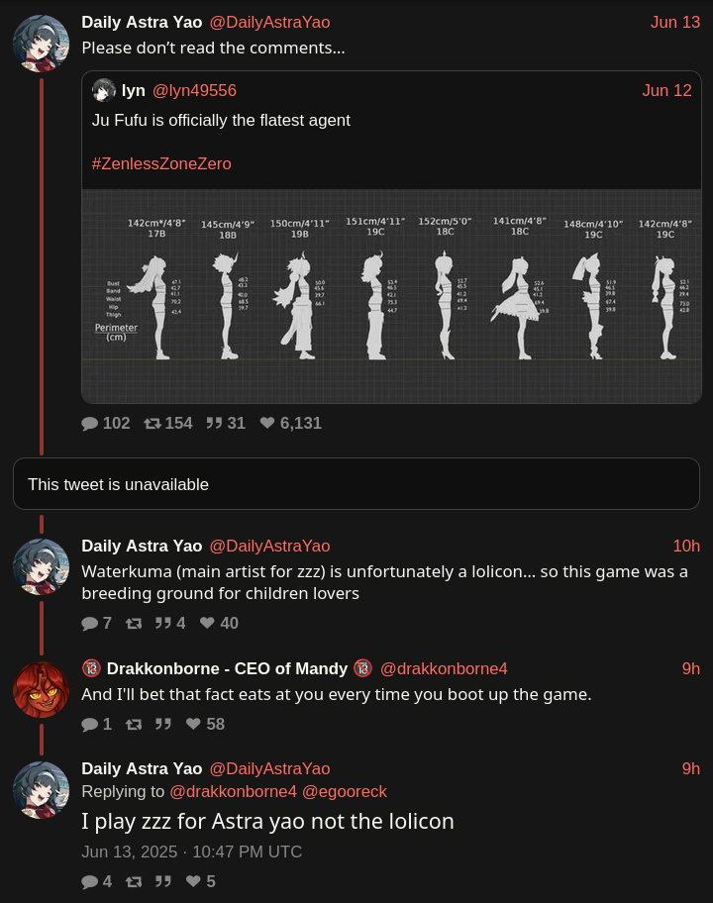Like Drakkonborne's reply with 58 likes

tap(194, 725)
